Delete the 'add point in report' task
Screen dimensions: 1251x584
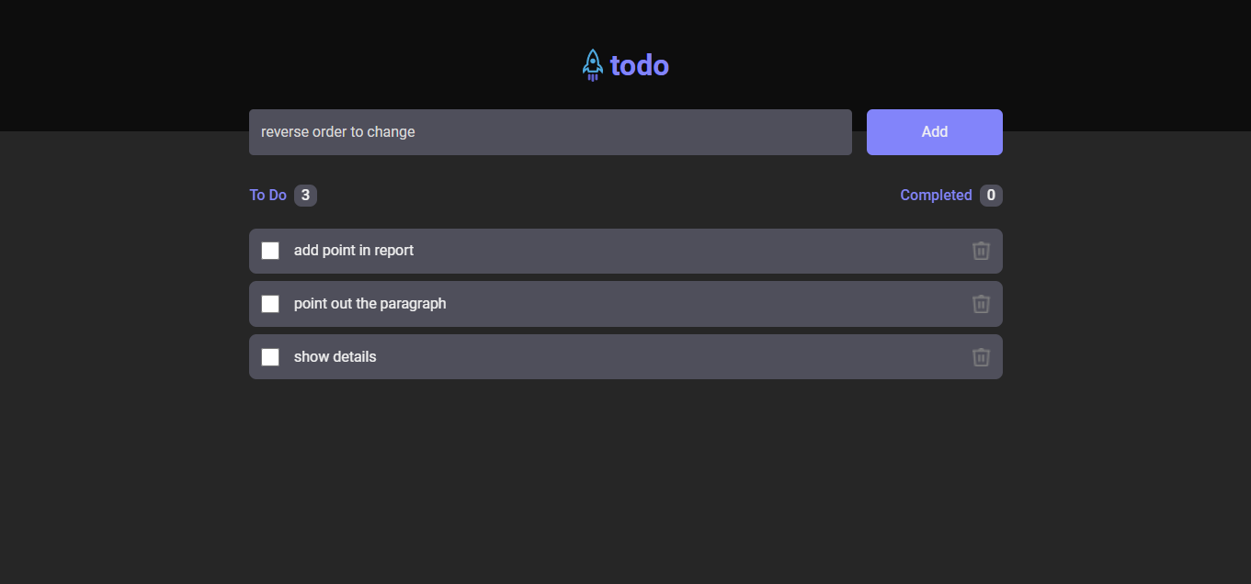coord(981,251)
